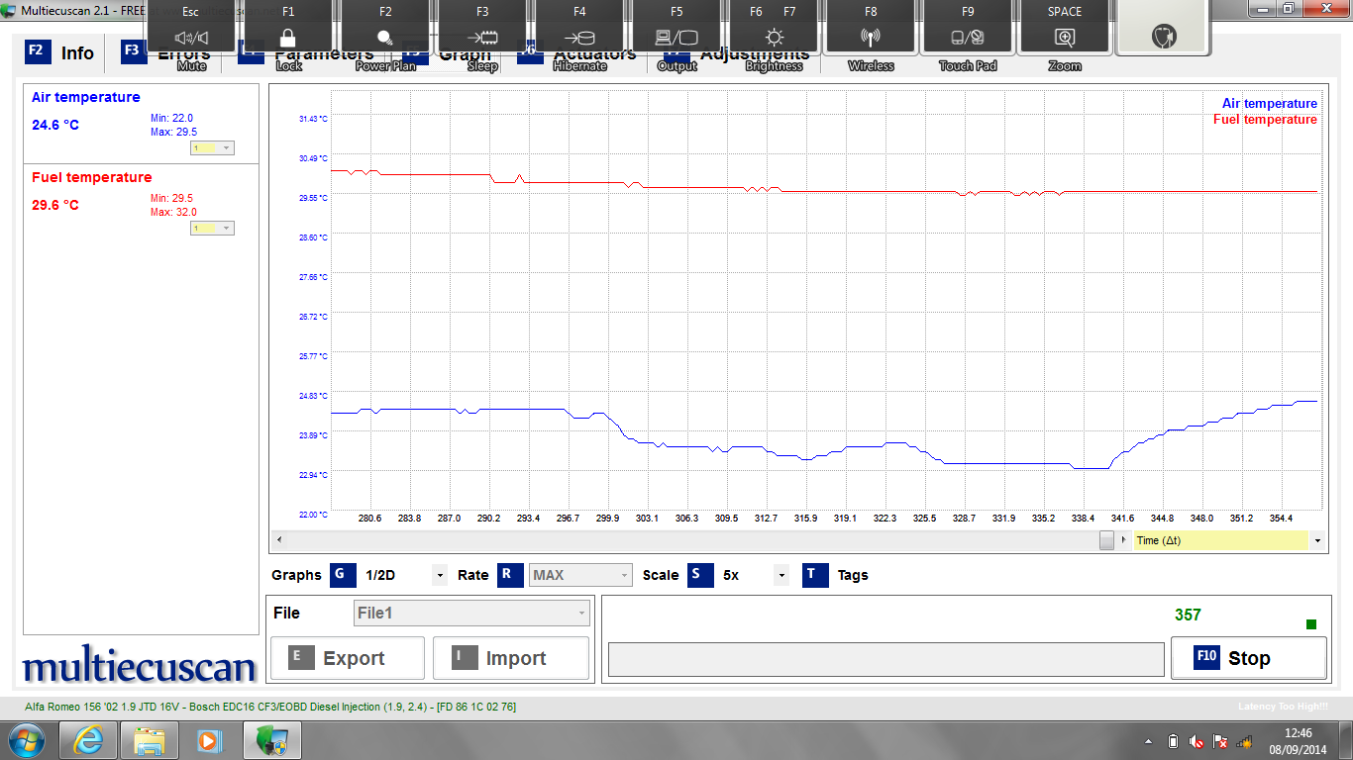This screenshot has height=760, width=1353.
Task: Click the graph horizontal scrollbar thumb
Action: coord(1106,540)
